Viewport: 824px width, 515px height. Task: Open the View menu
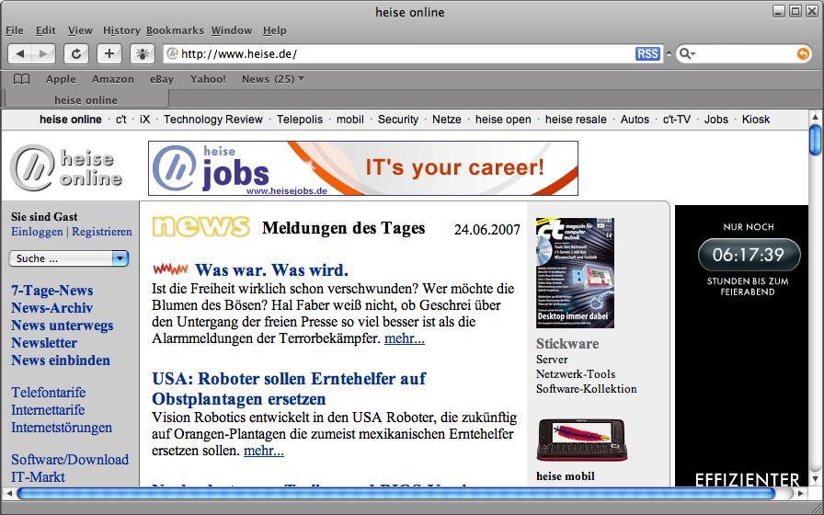pyautogui.click(x=80, y=30)
